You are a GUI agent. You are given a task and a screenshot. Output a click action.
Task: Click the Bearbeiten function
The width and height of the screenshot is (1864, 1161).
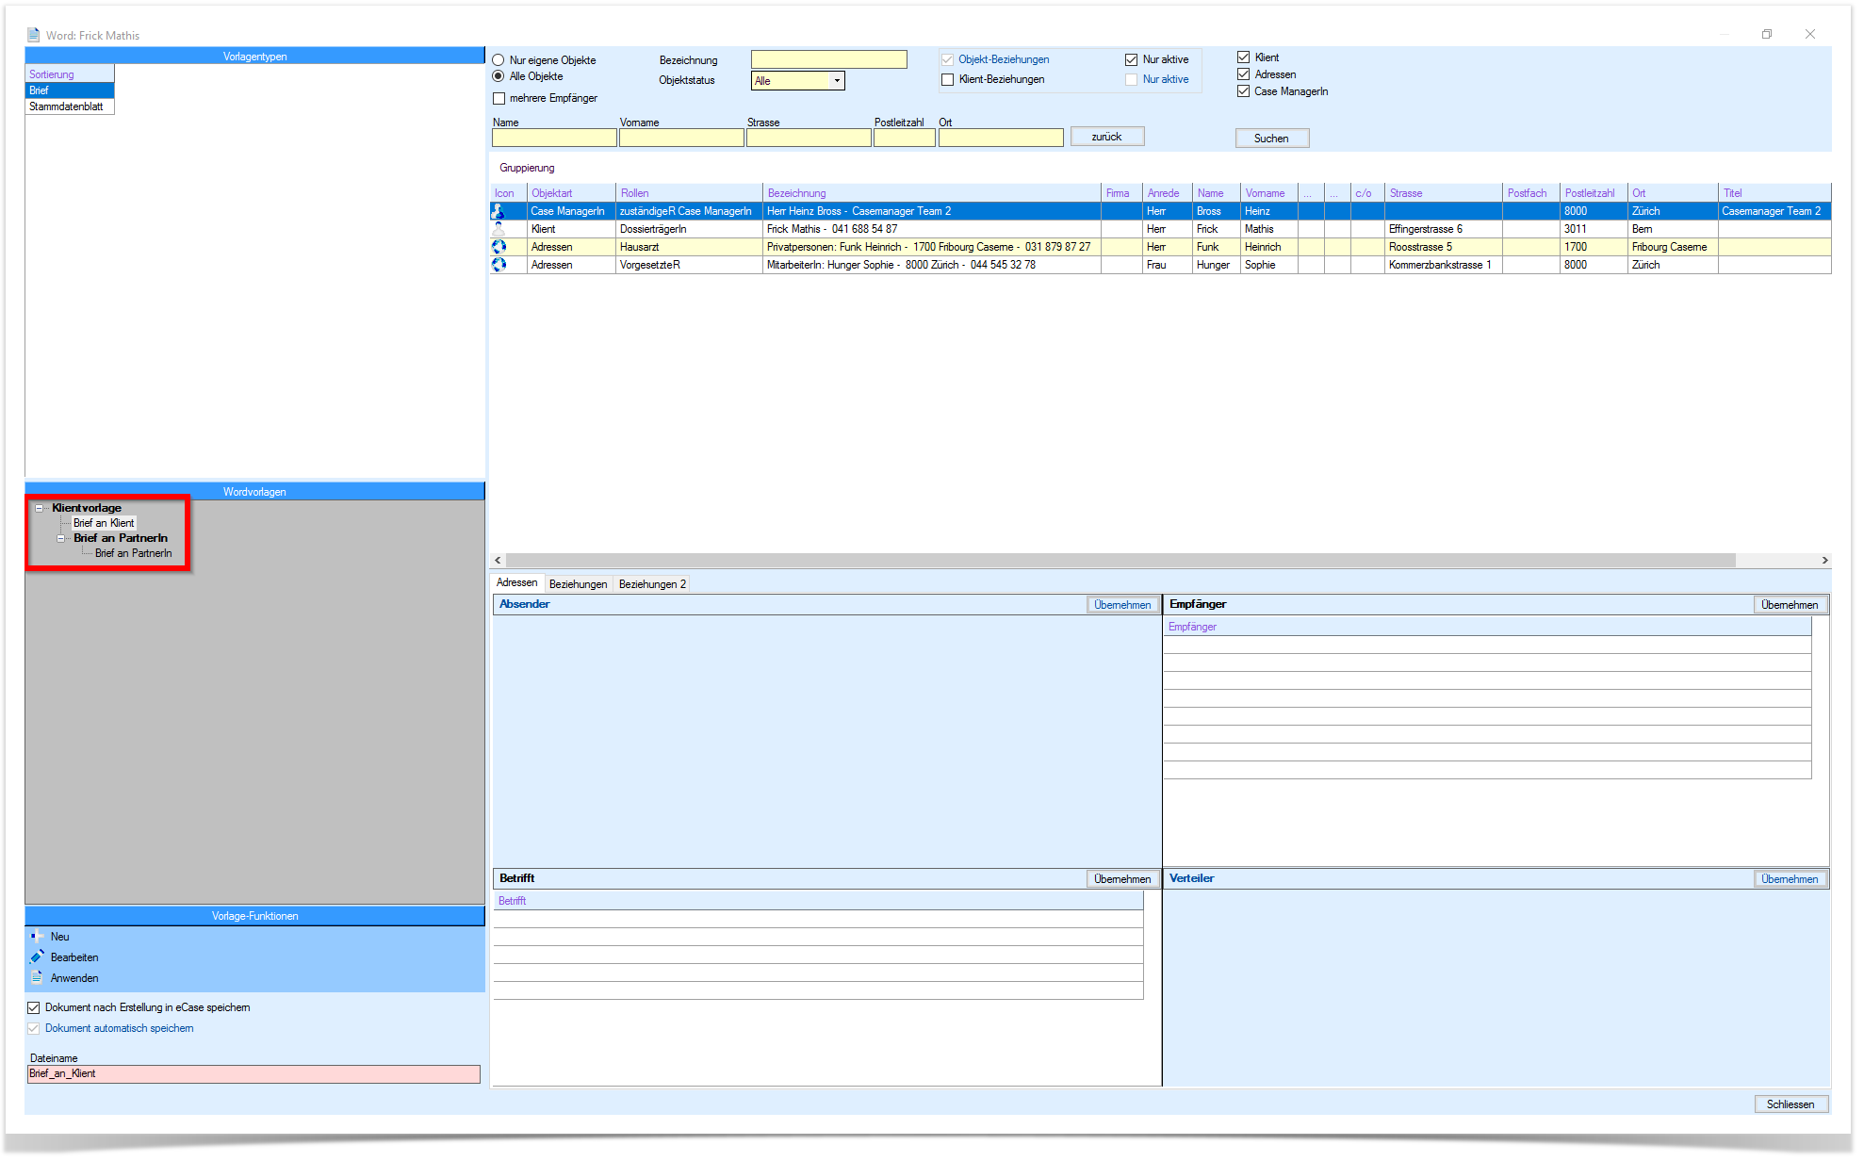click(74, 957)
